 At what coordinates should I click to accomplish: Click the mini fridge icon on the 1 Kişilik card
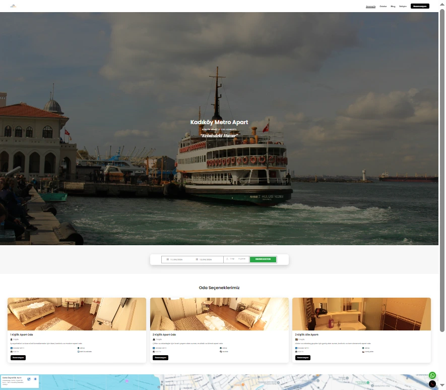(78, 352)
